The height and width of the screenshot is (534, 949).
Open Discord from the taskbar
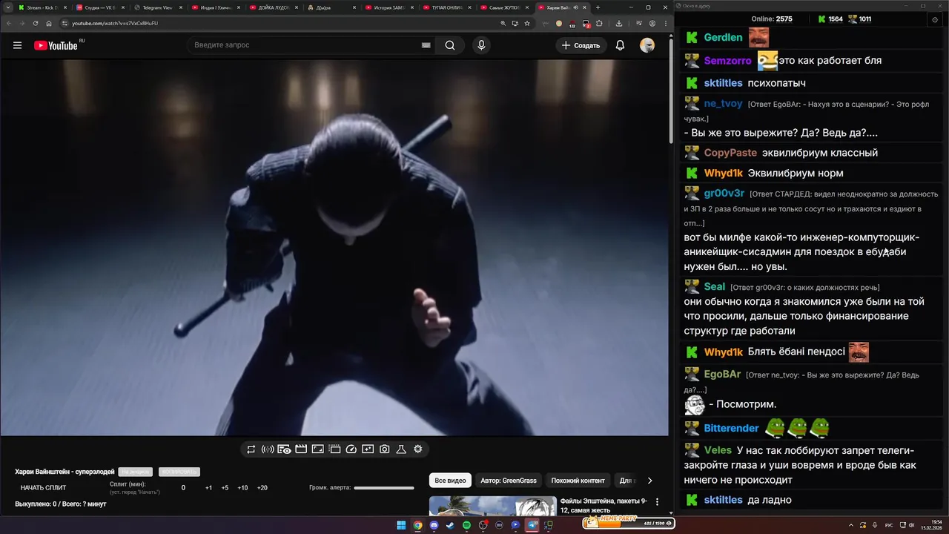[x=434, y=525]
